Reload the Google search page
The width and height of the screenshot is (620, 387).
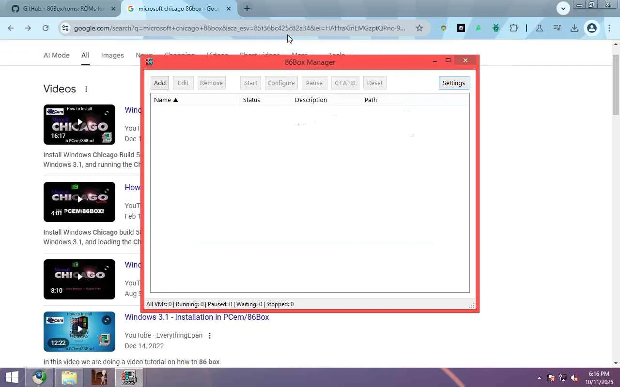pyautogui.click(x=46, y=28)
